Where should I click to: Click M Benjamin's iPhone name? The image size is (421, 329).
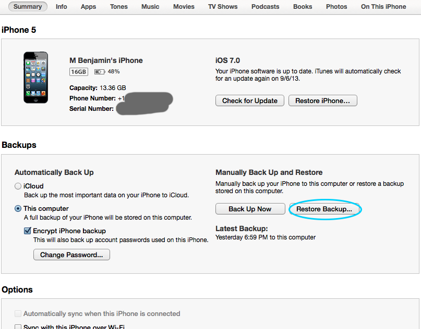[106, 60]
